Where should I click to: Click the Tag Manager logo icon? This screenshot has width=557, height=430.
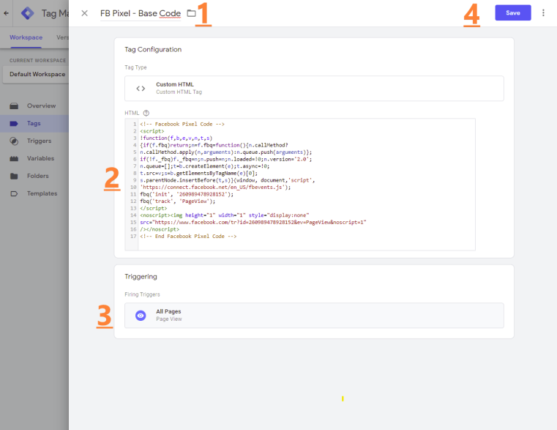point(27,13)
